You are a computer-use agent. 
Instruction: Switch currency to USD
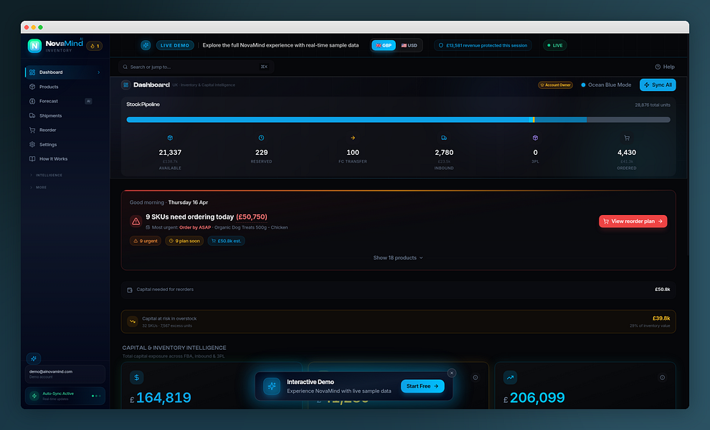pos(409,45)
